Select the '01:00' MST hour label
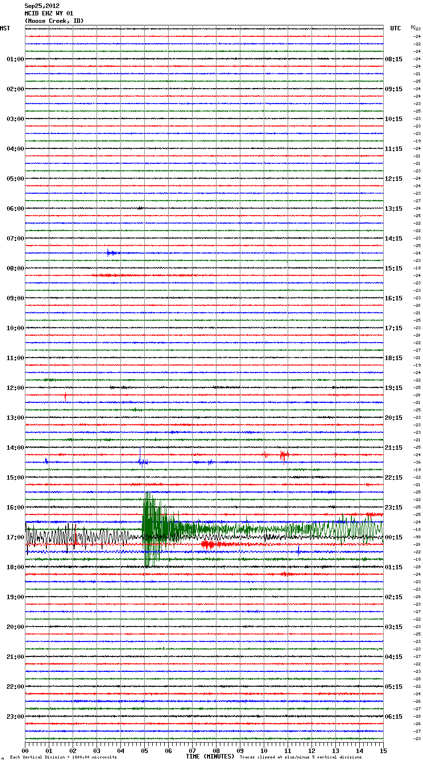 click(15, 59)
